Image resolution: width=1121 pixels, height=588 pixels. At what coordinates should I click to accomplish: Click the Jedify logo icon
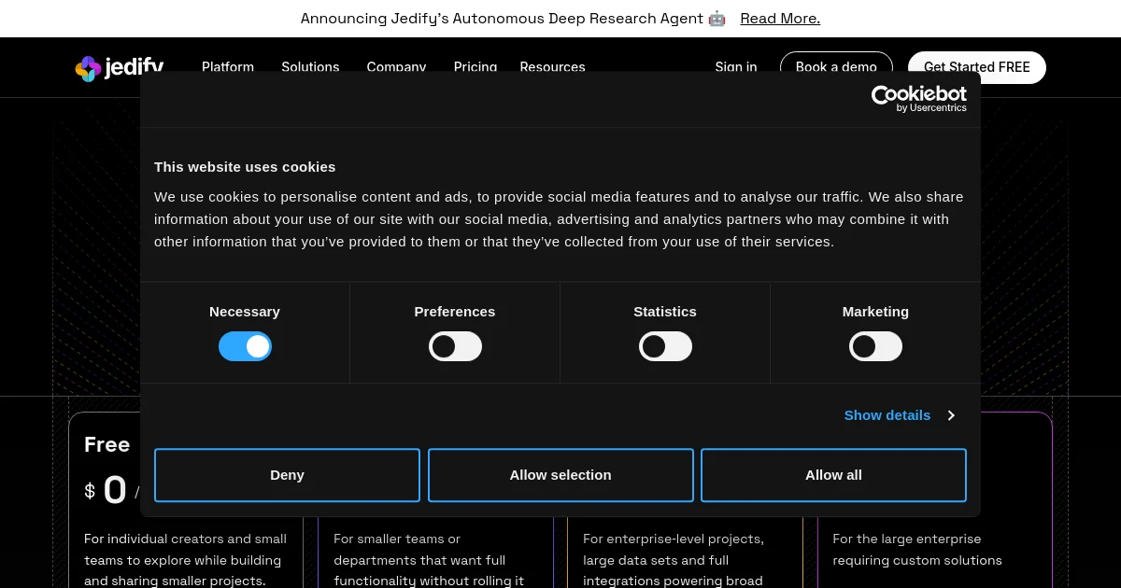pos(88,68)
